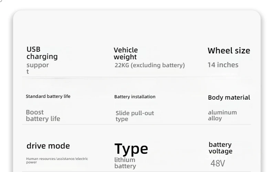Viewport: 272px width, 172px height.
Task: Select the Slide pull-out type value
Action: tap(135, 116)
